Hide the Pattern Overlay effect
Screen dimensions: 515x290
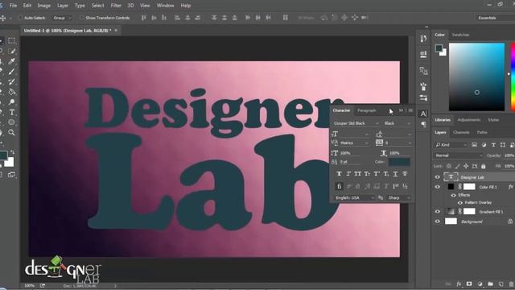pyautogui.click(x=460, y=202)
